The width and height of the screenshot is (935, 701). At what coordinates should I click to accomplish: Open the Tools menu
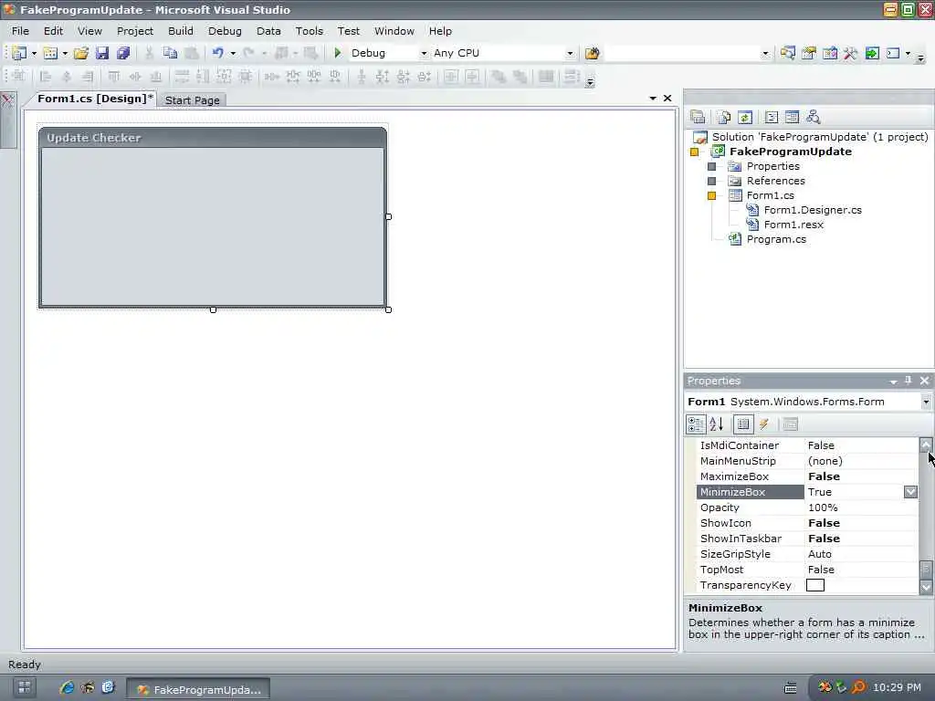point(309,31)
